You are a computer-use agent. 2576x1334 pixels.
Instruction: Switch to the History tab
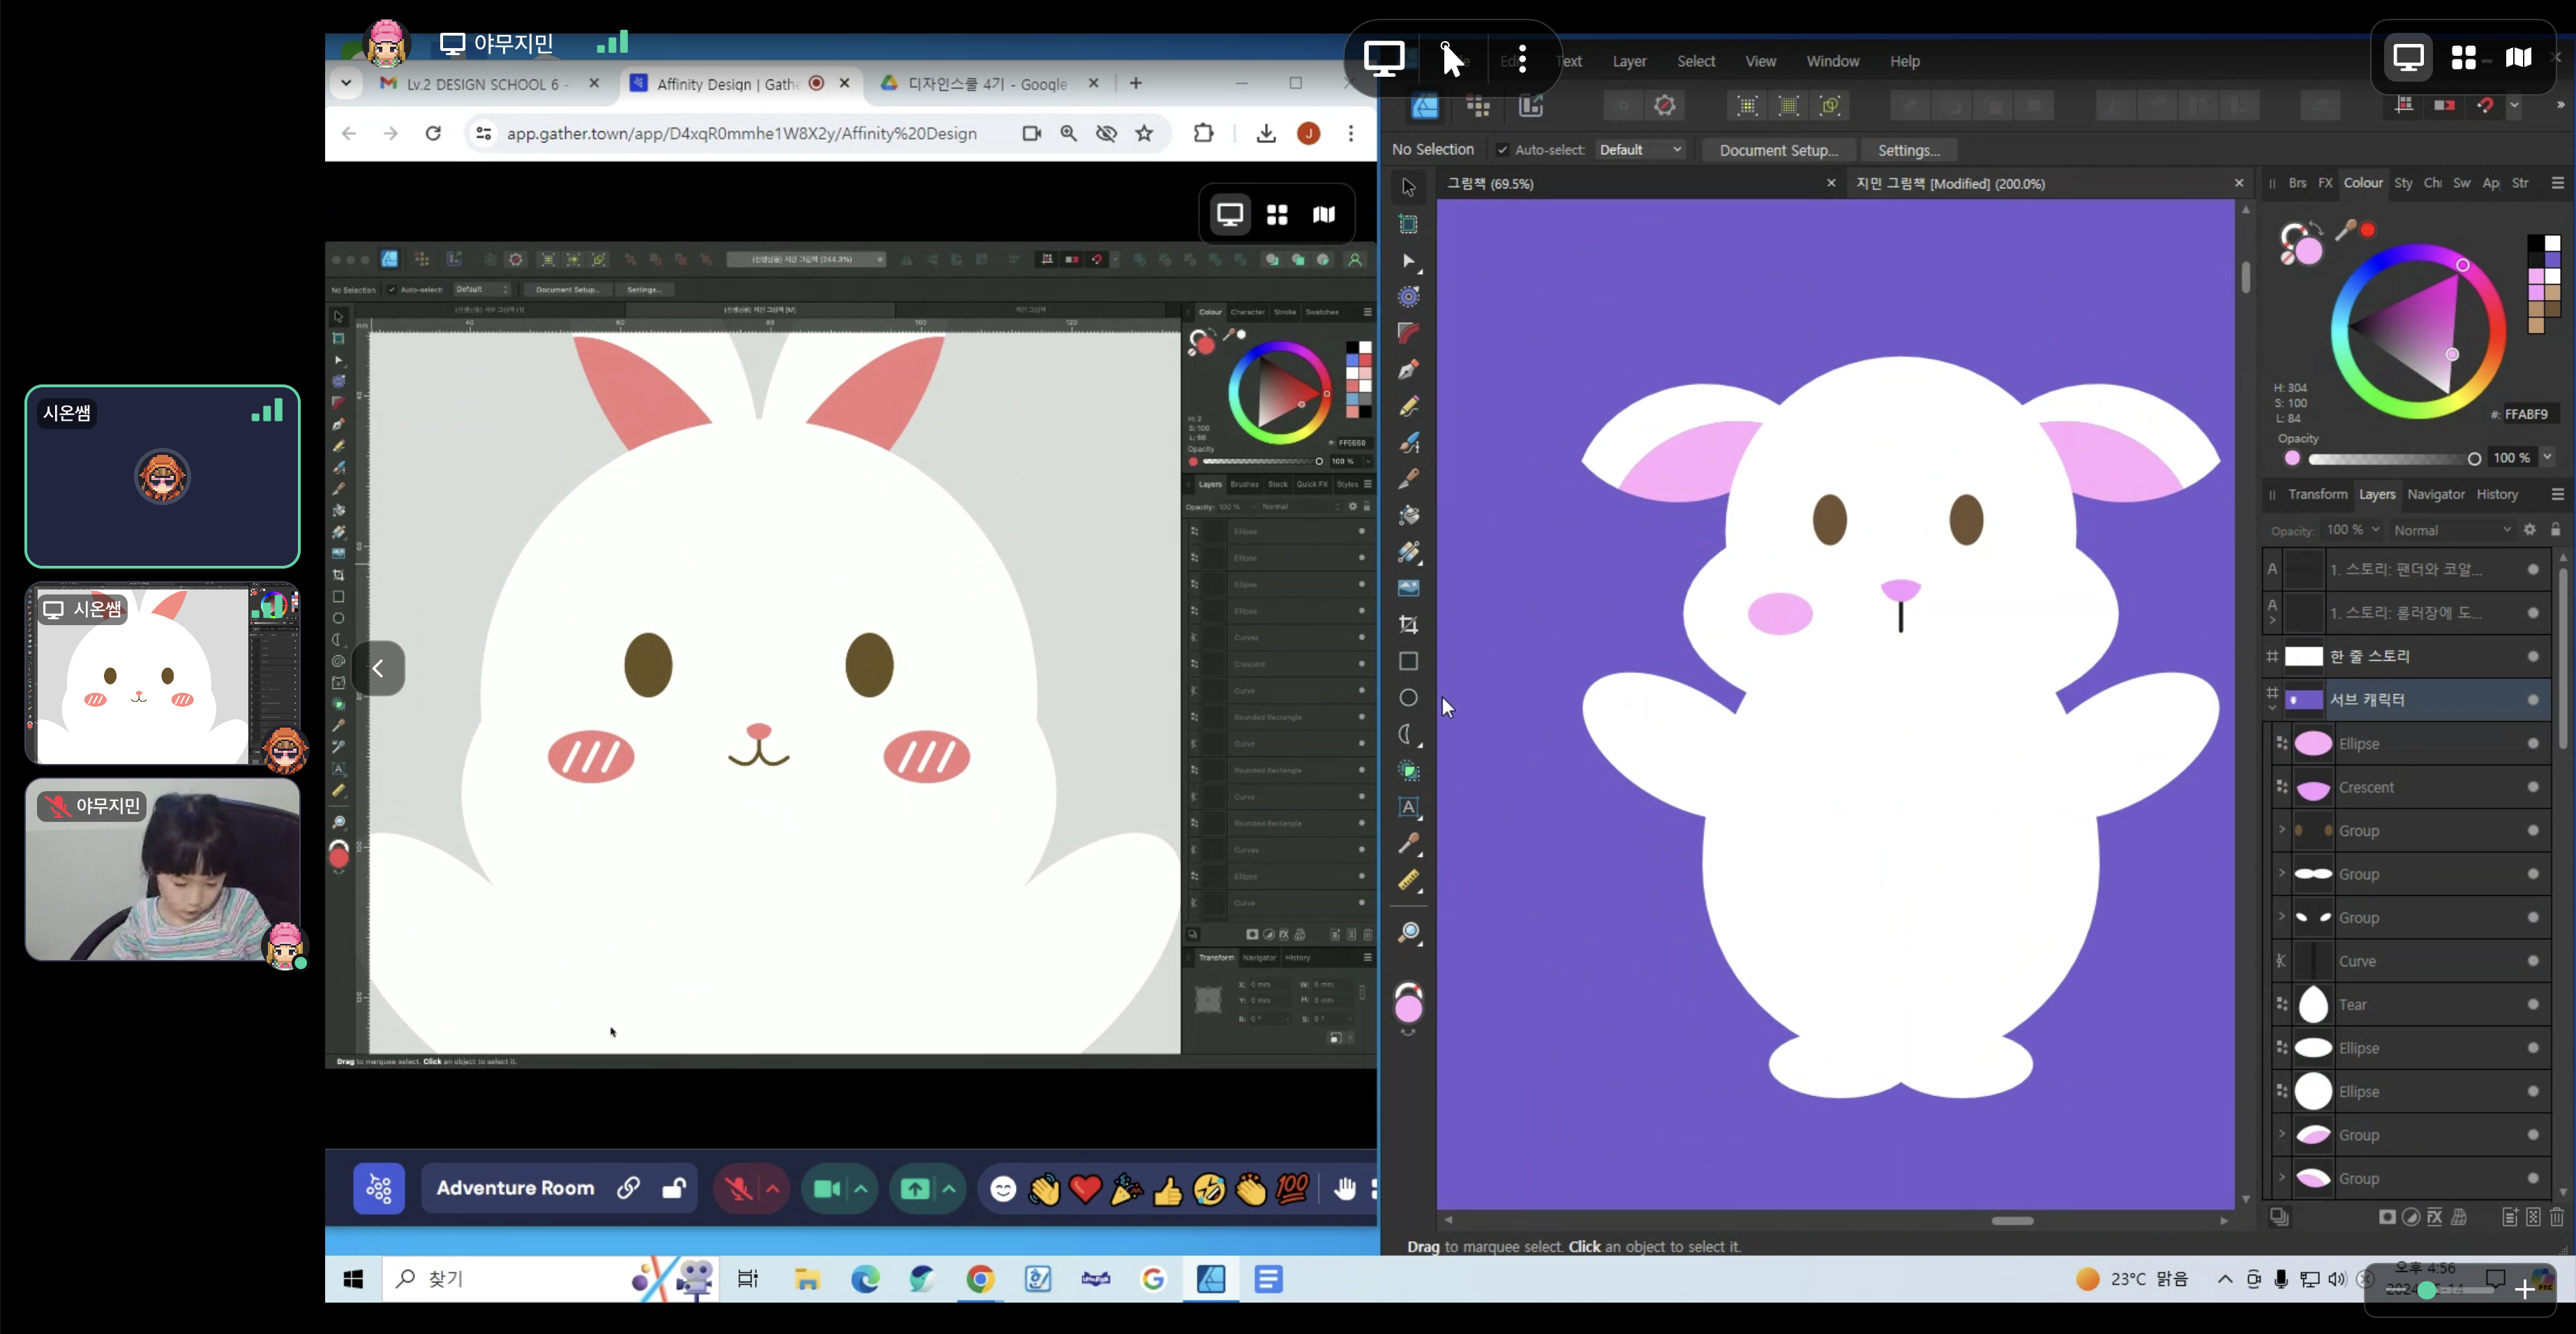2497,494
